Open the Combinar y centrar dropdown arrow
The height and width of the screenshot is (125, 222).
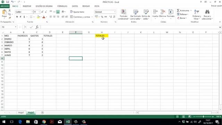(92, 17)
